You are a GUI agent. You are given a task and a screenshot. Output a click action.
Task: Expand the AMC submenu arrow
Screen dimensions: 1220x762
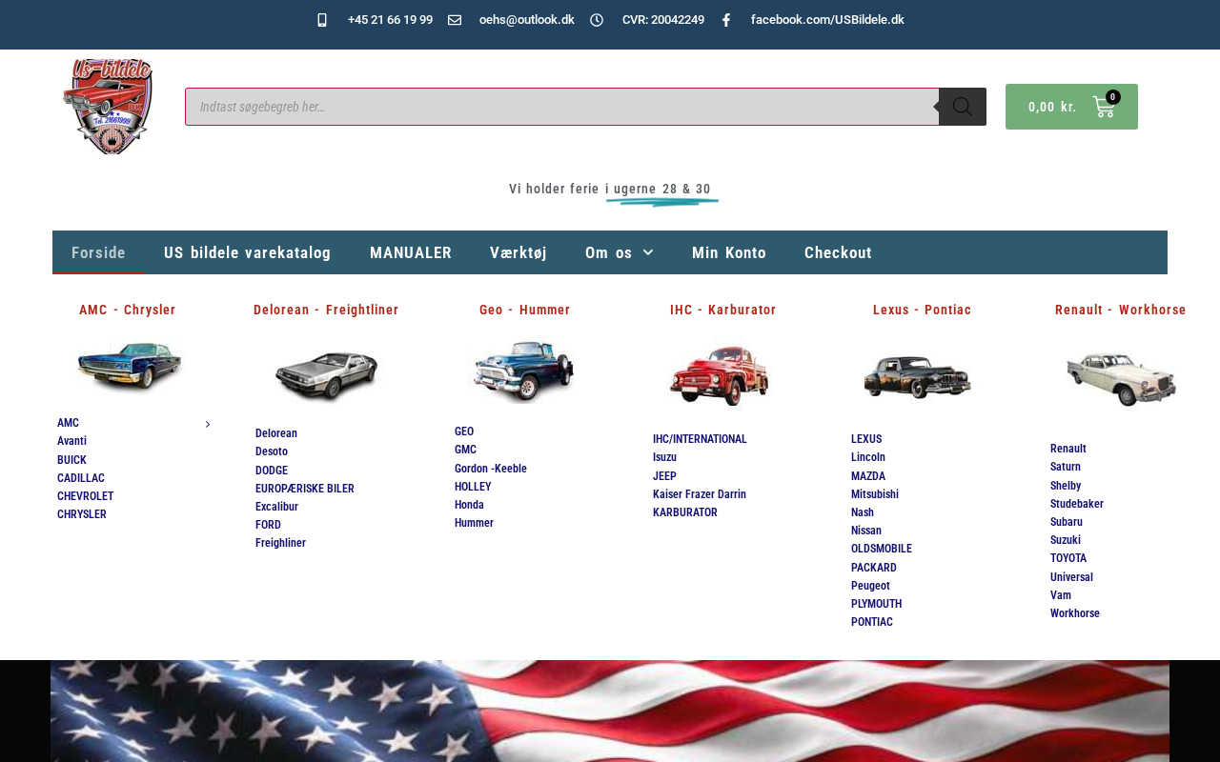(208, 424)
